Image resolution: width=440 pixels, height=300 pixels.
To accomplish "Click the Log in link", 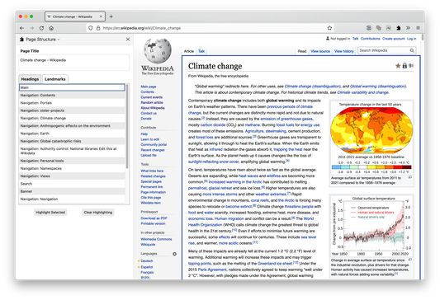I will coord(412,39).
